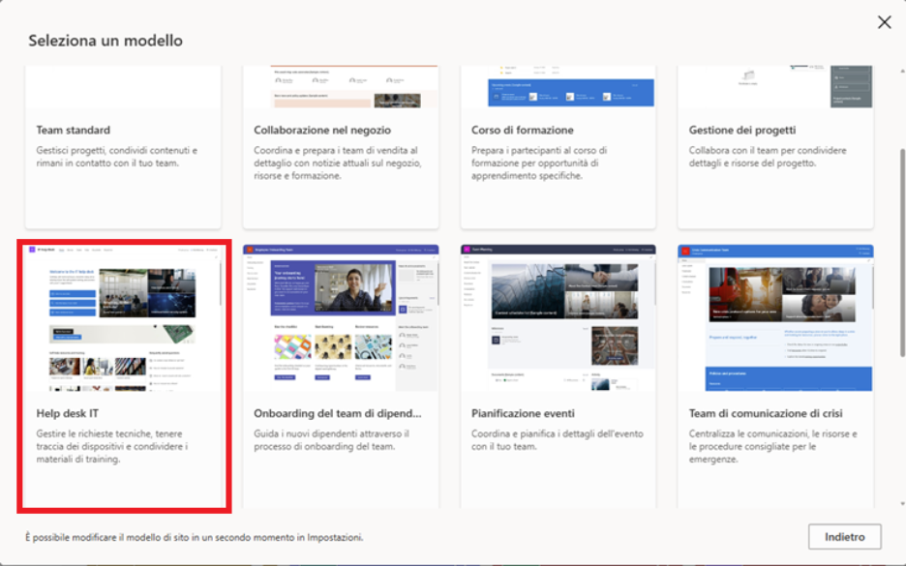This screenshot has height=566, width=906.
Task: Open the Gestione dei progetti preview image
Action: coord(775,87)
